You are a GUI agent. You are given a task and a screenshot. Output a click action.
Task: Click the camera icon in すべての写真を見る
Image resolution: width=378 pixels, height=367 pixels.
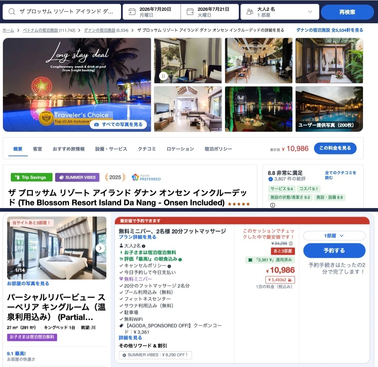coord(96,125)
